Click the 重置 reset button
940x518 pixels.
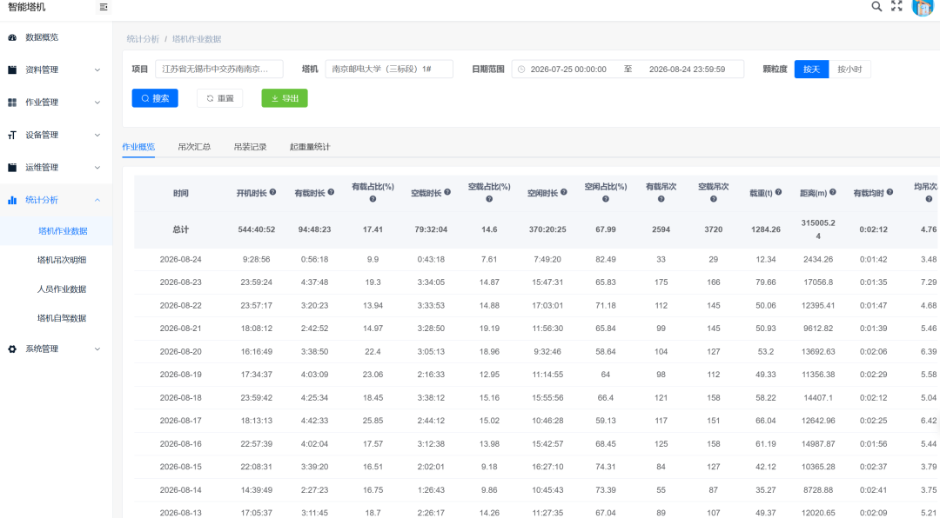tap(220, 98)
